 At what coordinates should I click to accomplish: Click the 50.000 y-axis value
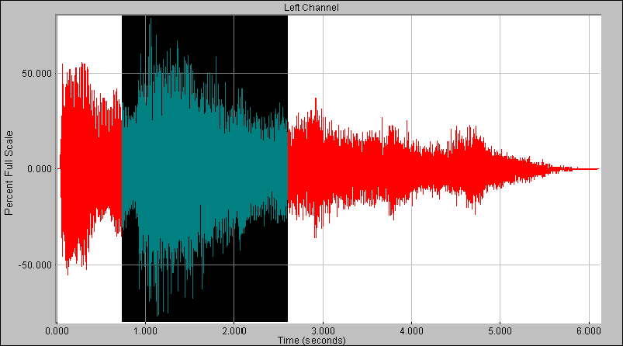click(37, 74)
